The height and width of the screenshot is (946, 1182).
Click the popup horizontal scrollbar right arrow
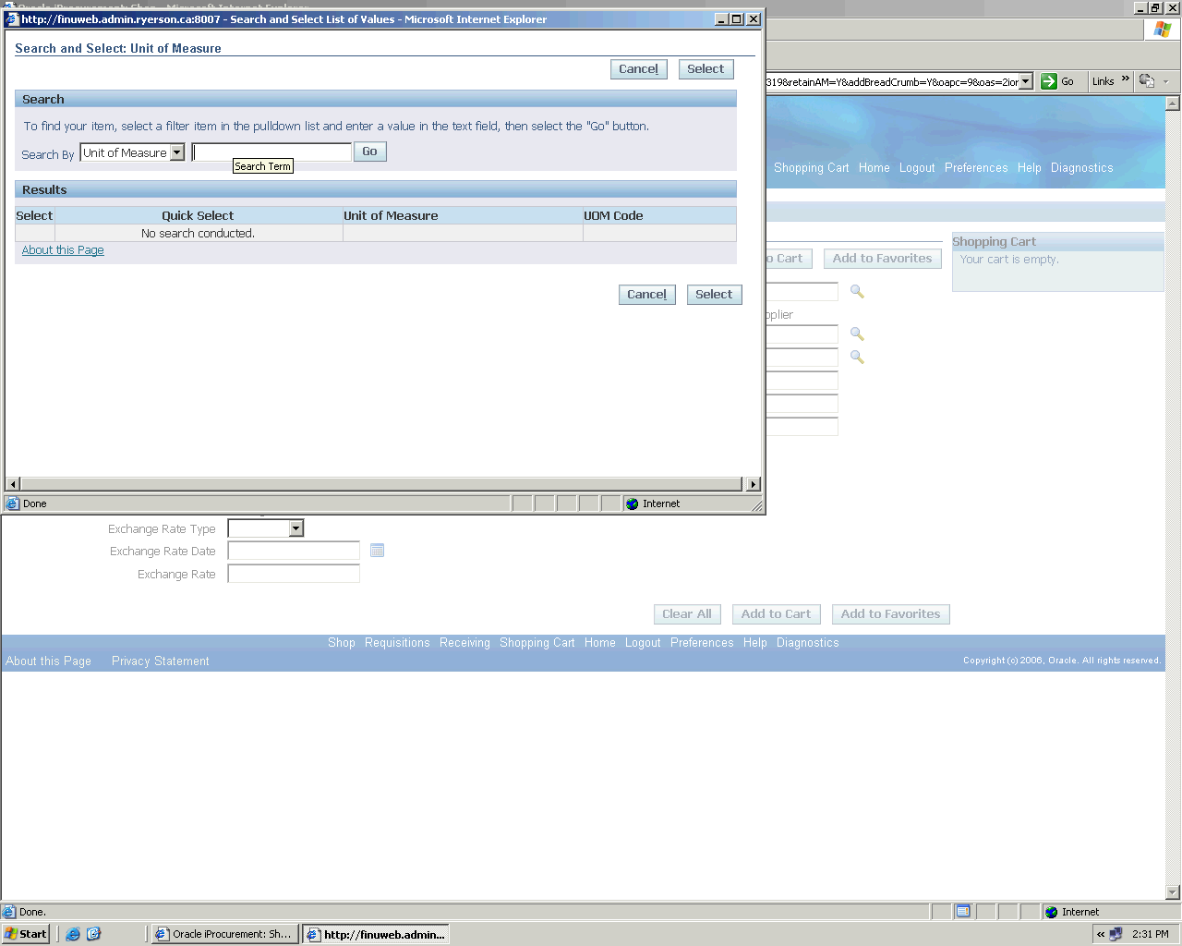coord(754,484)
